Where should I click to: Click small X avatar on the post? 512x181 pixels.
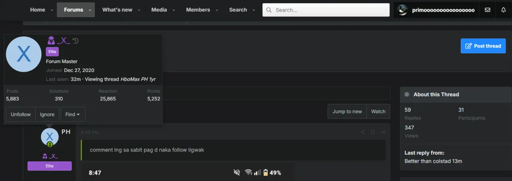50,137
